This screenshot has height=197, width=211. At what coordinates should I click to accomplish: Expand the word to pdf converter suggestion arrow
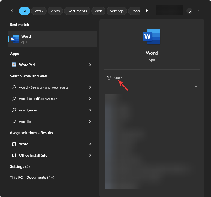(90, 99)
